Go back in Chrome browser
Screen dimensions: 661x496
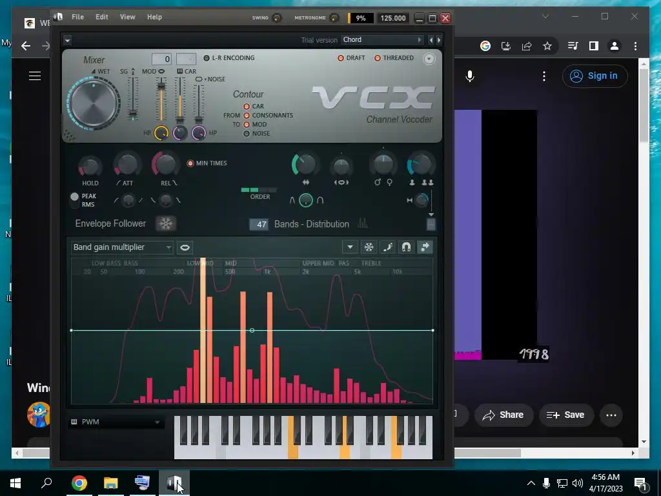(26, 46)
